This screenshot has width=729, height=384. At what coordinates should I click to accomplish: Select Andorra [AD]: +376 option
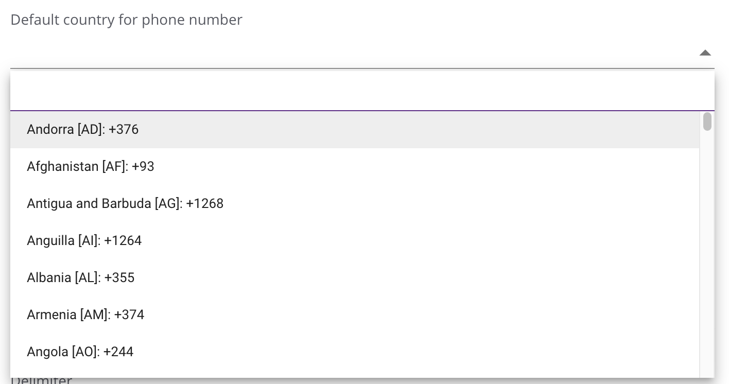click(83, 129)
